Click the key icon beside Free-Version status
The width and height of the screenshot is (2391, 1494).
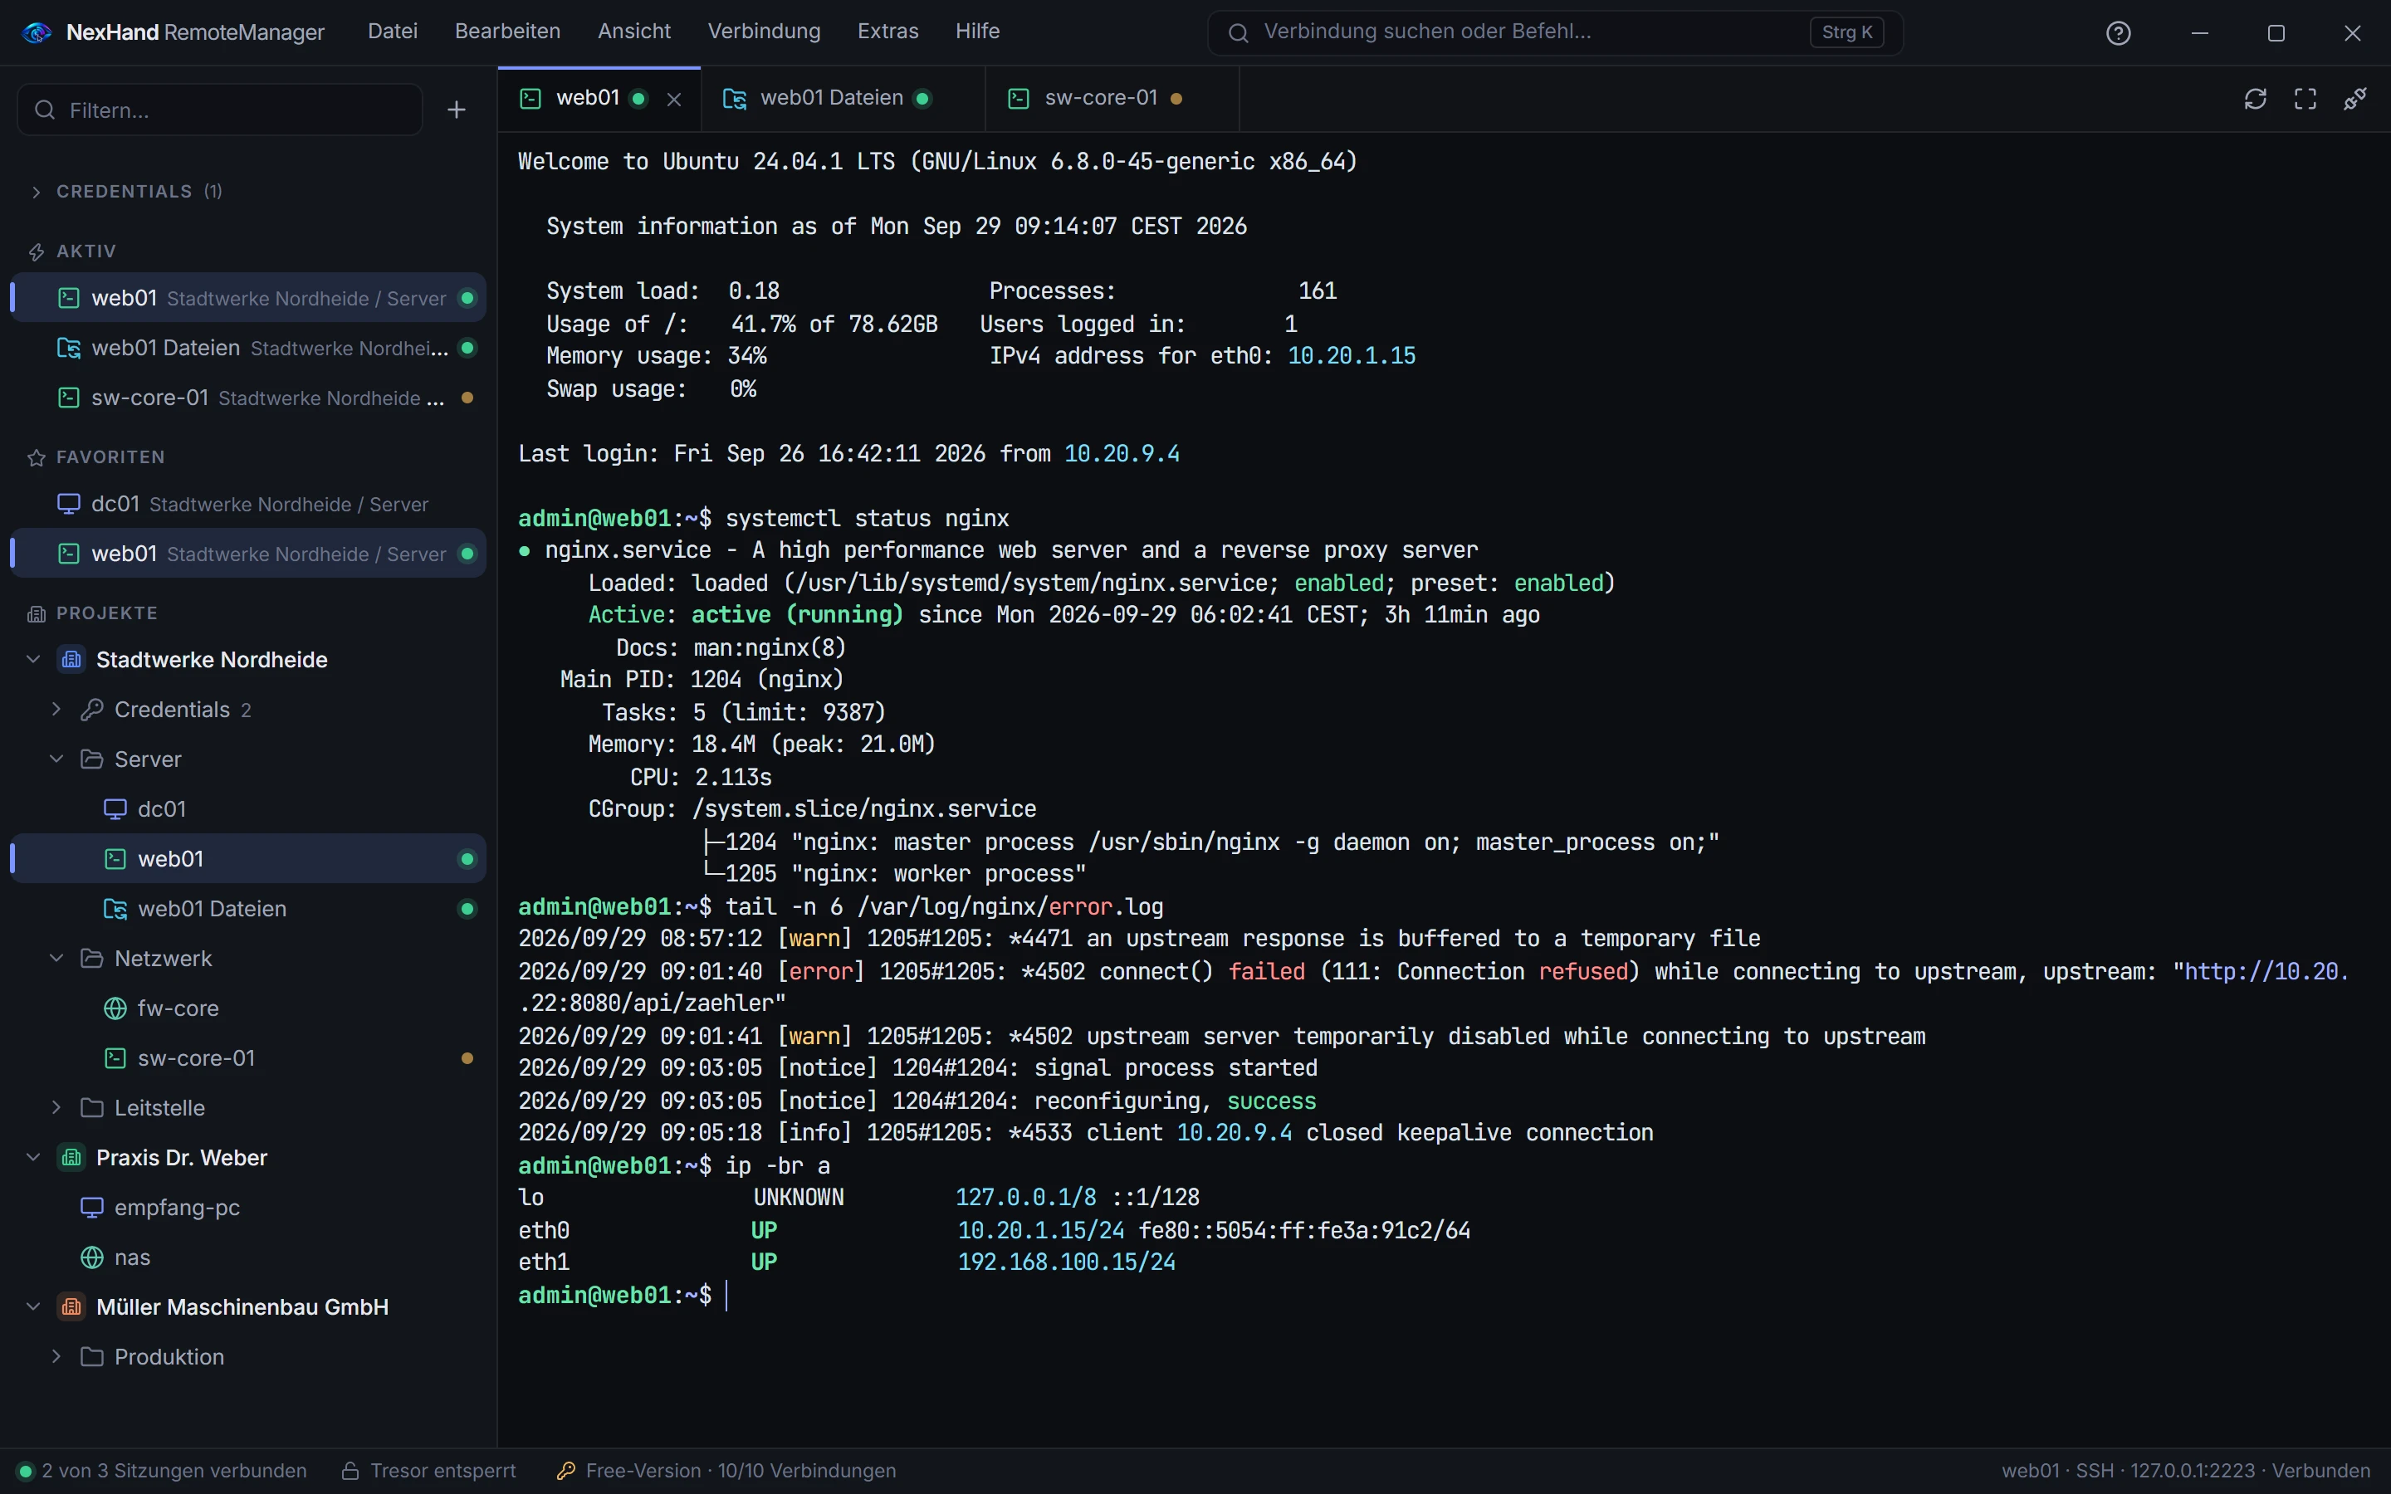click(x=566, y=1472)
